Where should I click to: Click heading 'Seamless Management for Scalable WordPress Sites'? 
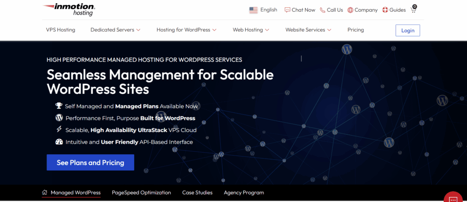point(160,82)
